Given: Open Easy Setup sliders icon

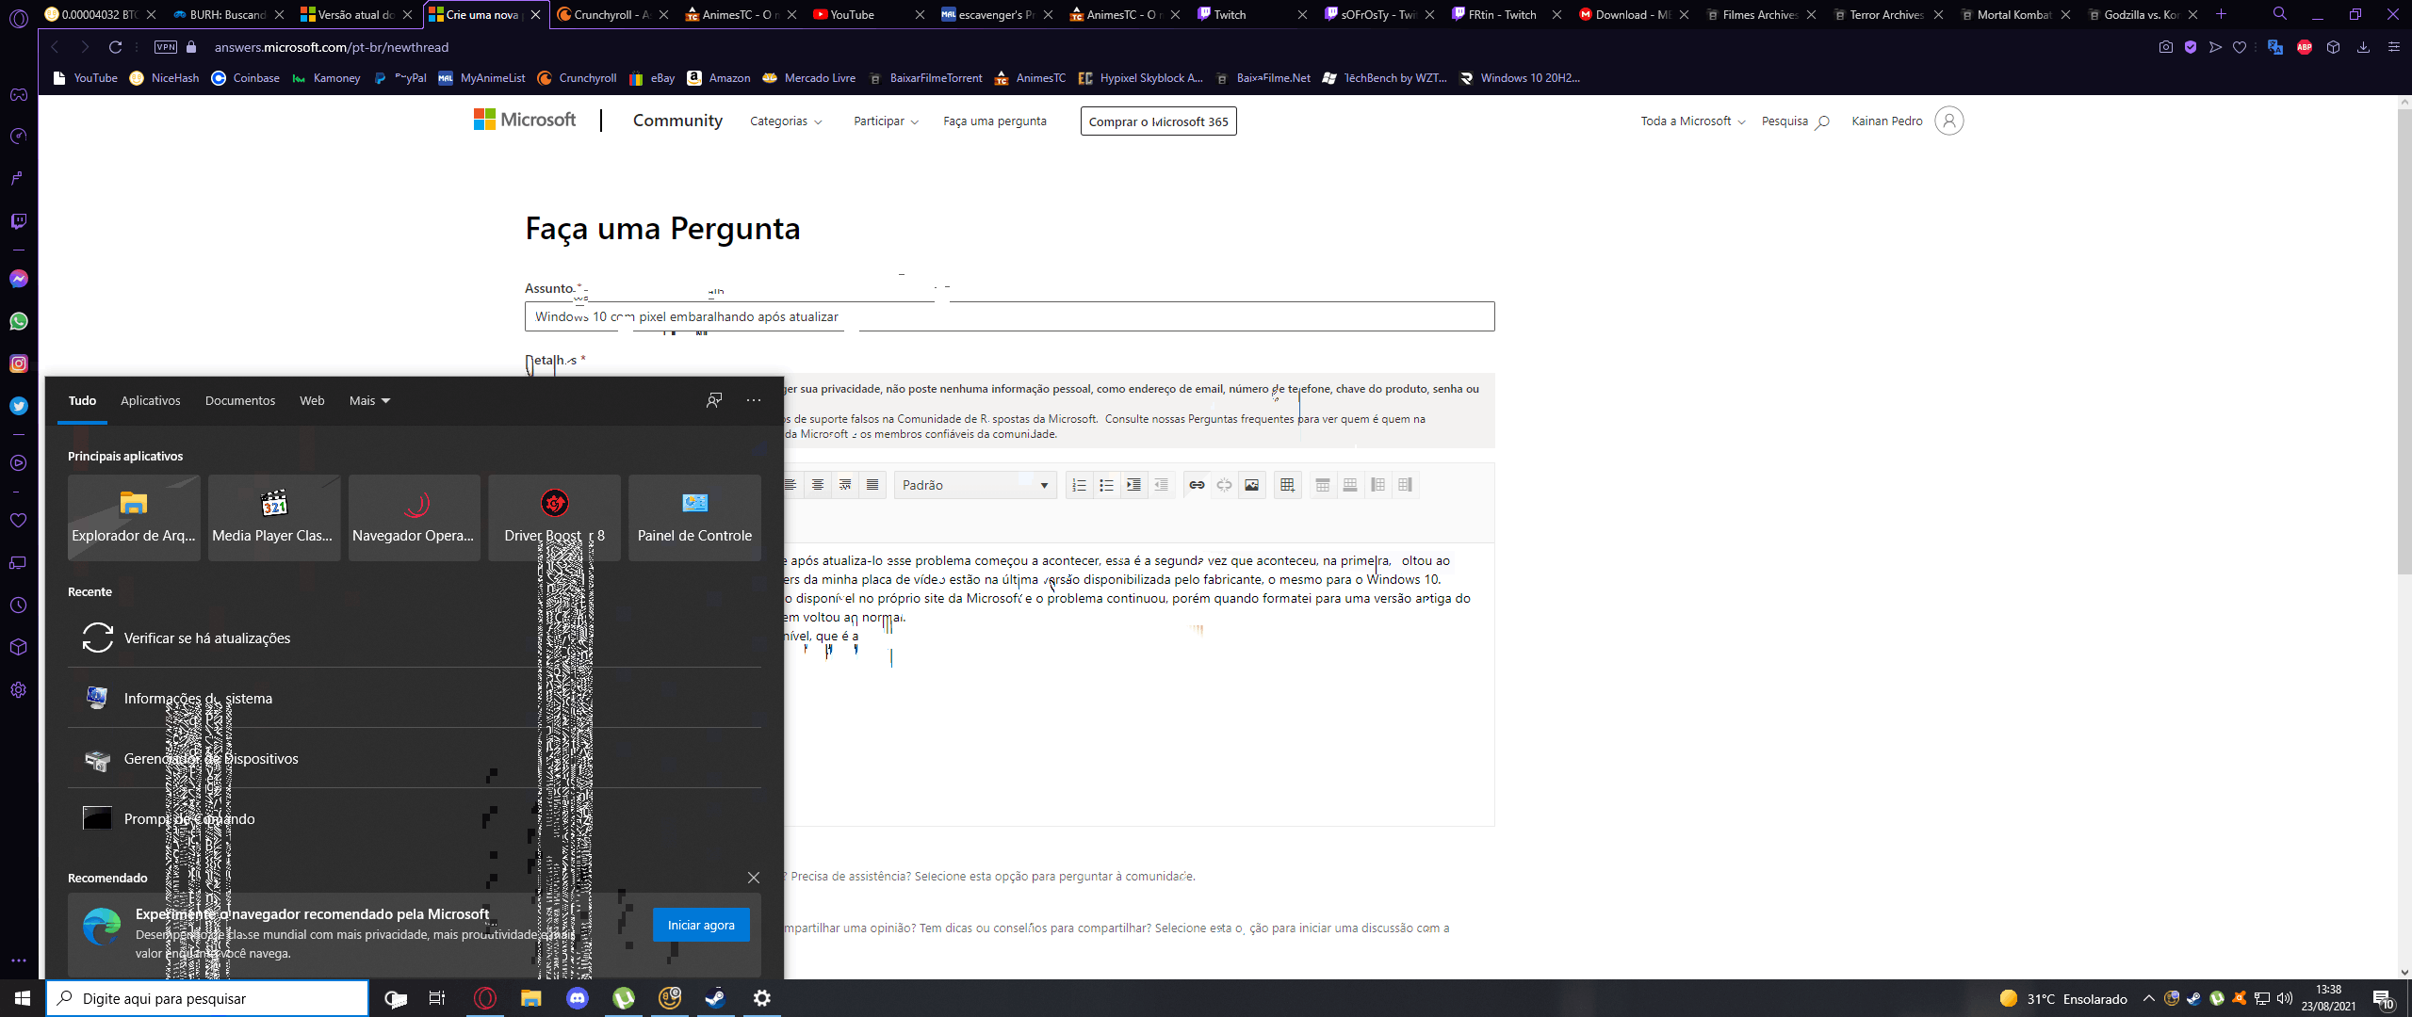Looking at the screenshot, I should click(2393, 47).
